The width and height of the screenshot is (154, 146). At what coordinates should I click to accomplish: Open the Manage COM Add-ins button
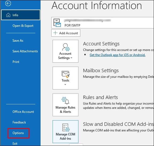point(65,132)
